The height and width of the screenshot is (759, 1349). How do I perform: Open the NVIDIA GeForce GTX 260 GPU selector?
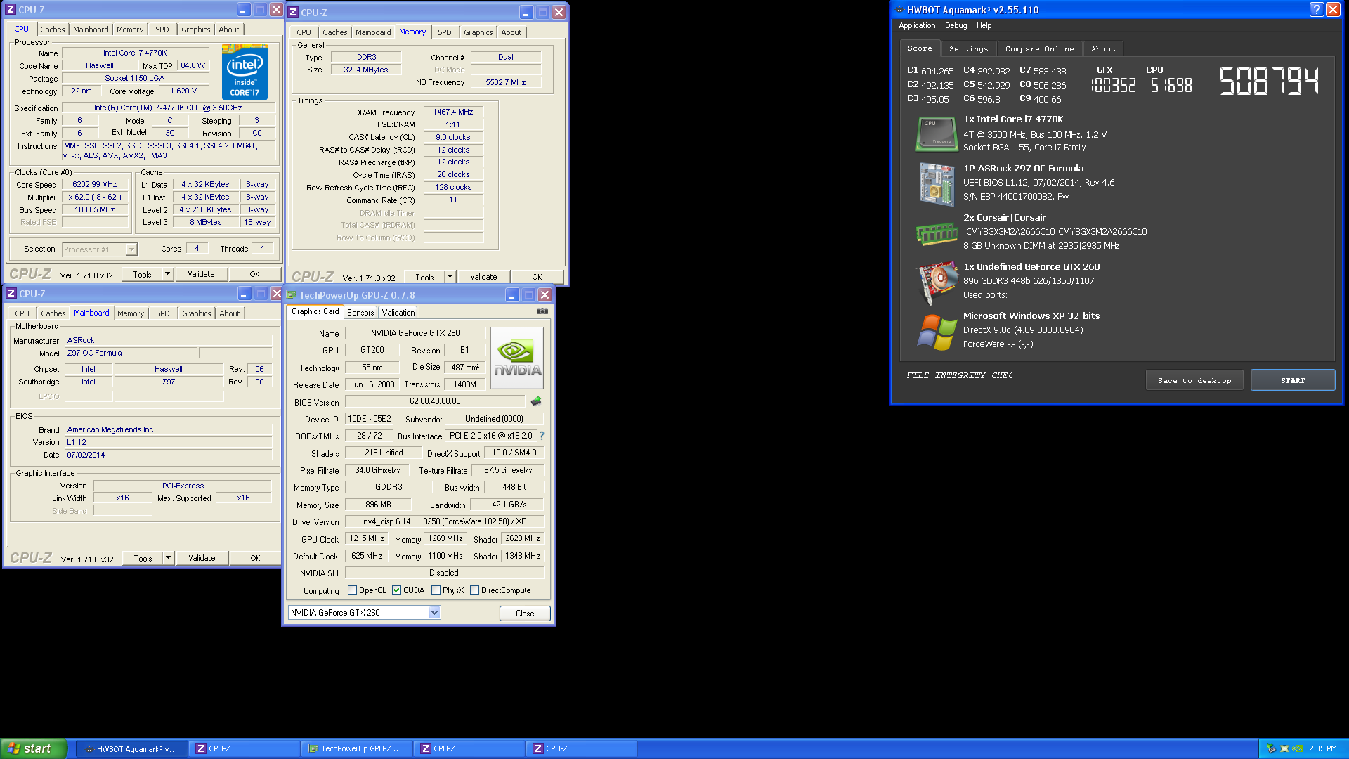click(364, 613)
